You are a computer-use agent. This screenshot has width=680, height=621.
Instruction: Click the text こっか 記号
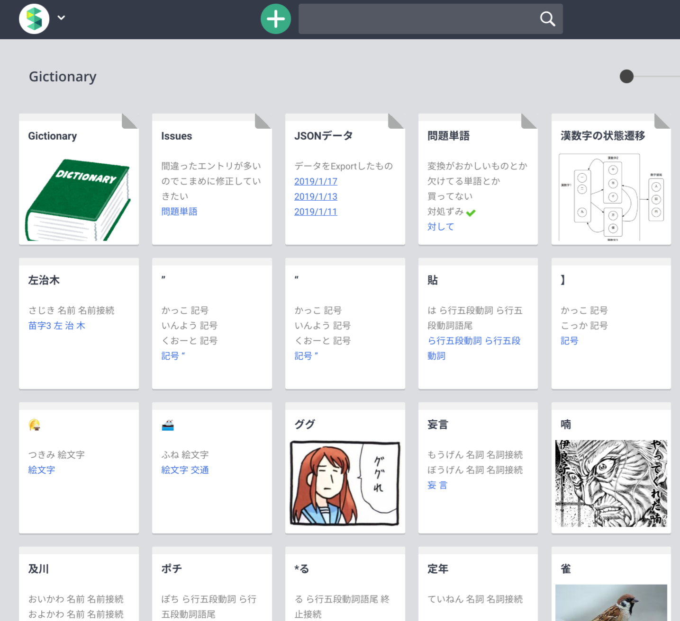584,326
